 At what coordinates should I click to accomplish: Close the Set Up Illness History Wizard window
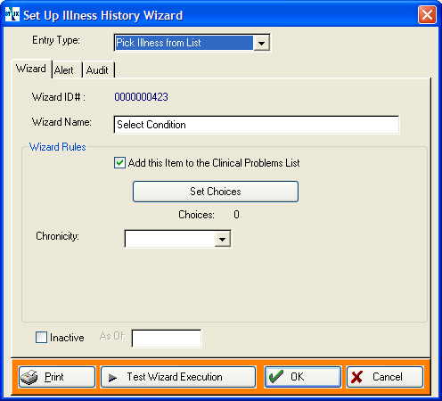click(427, 14)
